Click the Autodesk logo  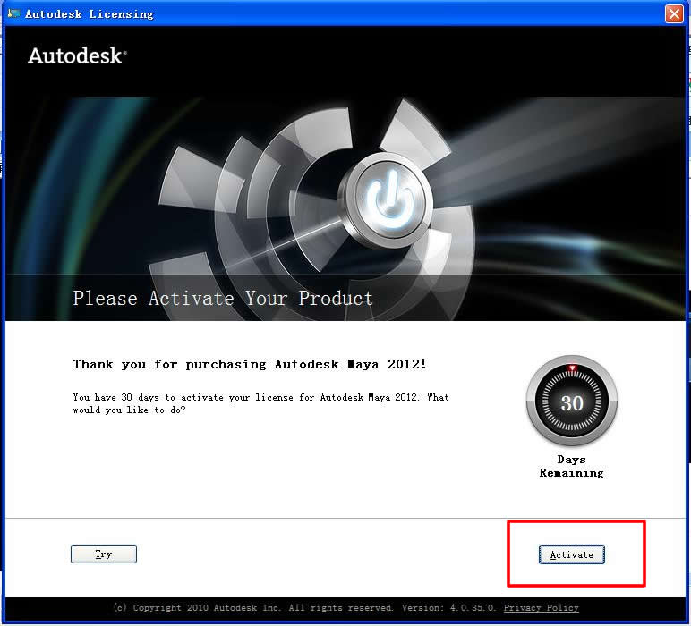(77, 56)
